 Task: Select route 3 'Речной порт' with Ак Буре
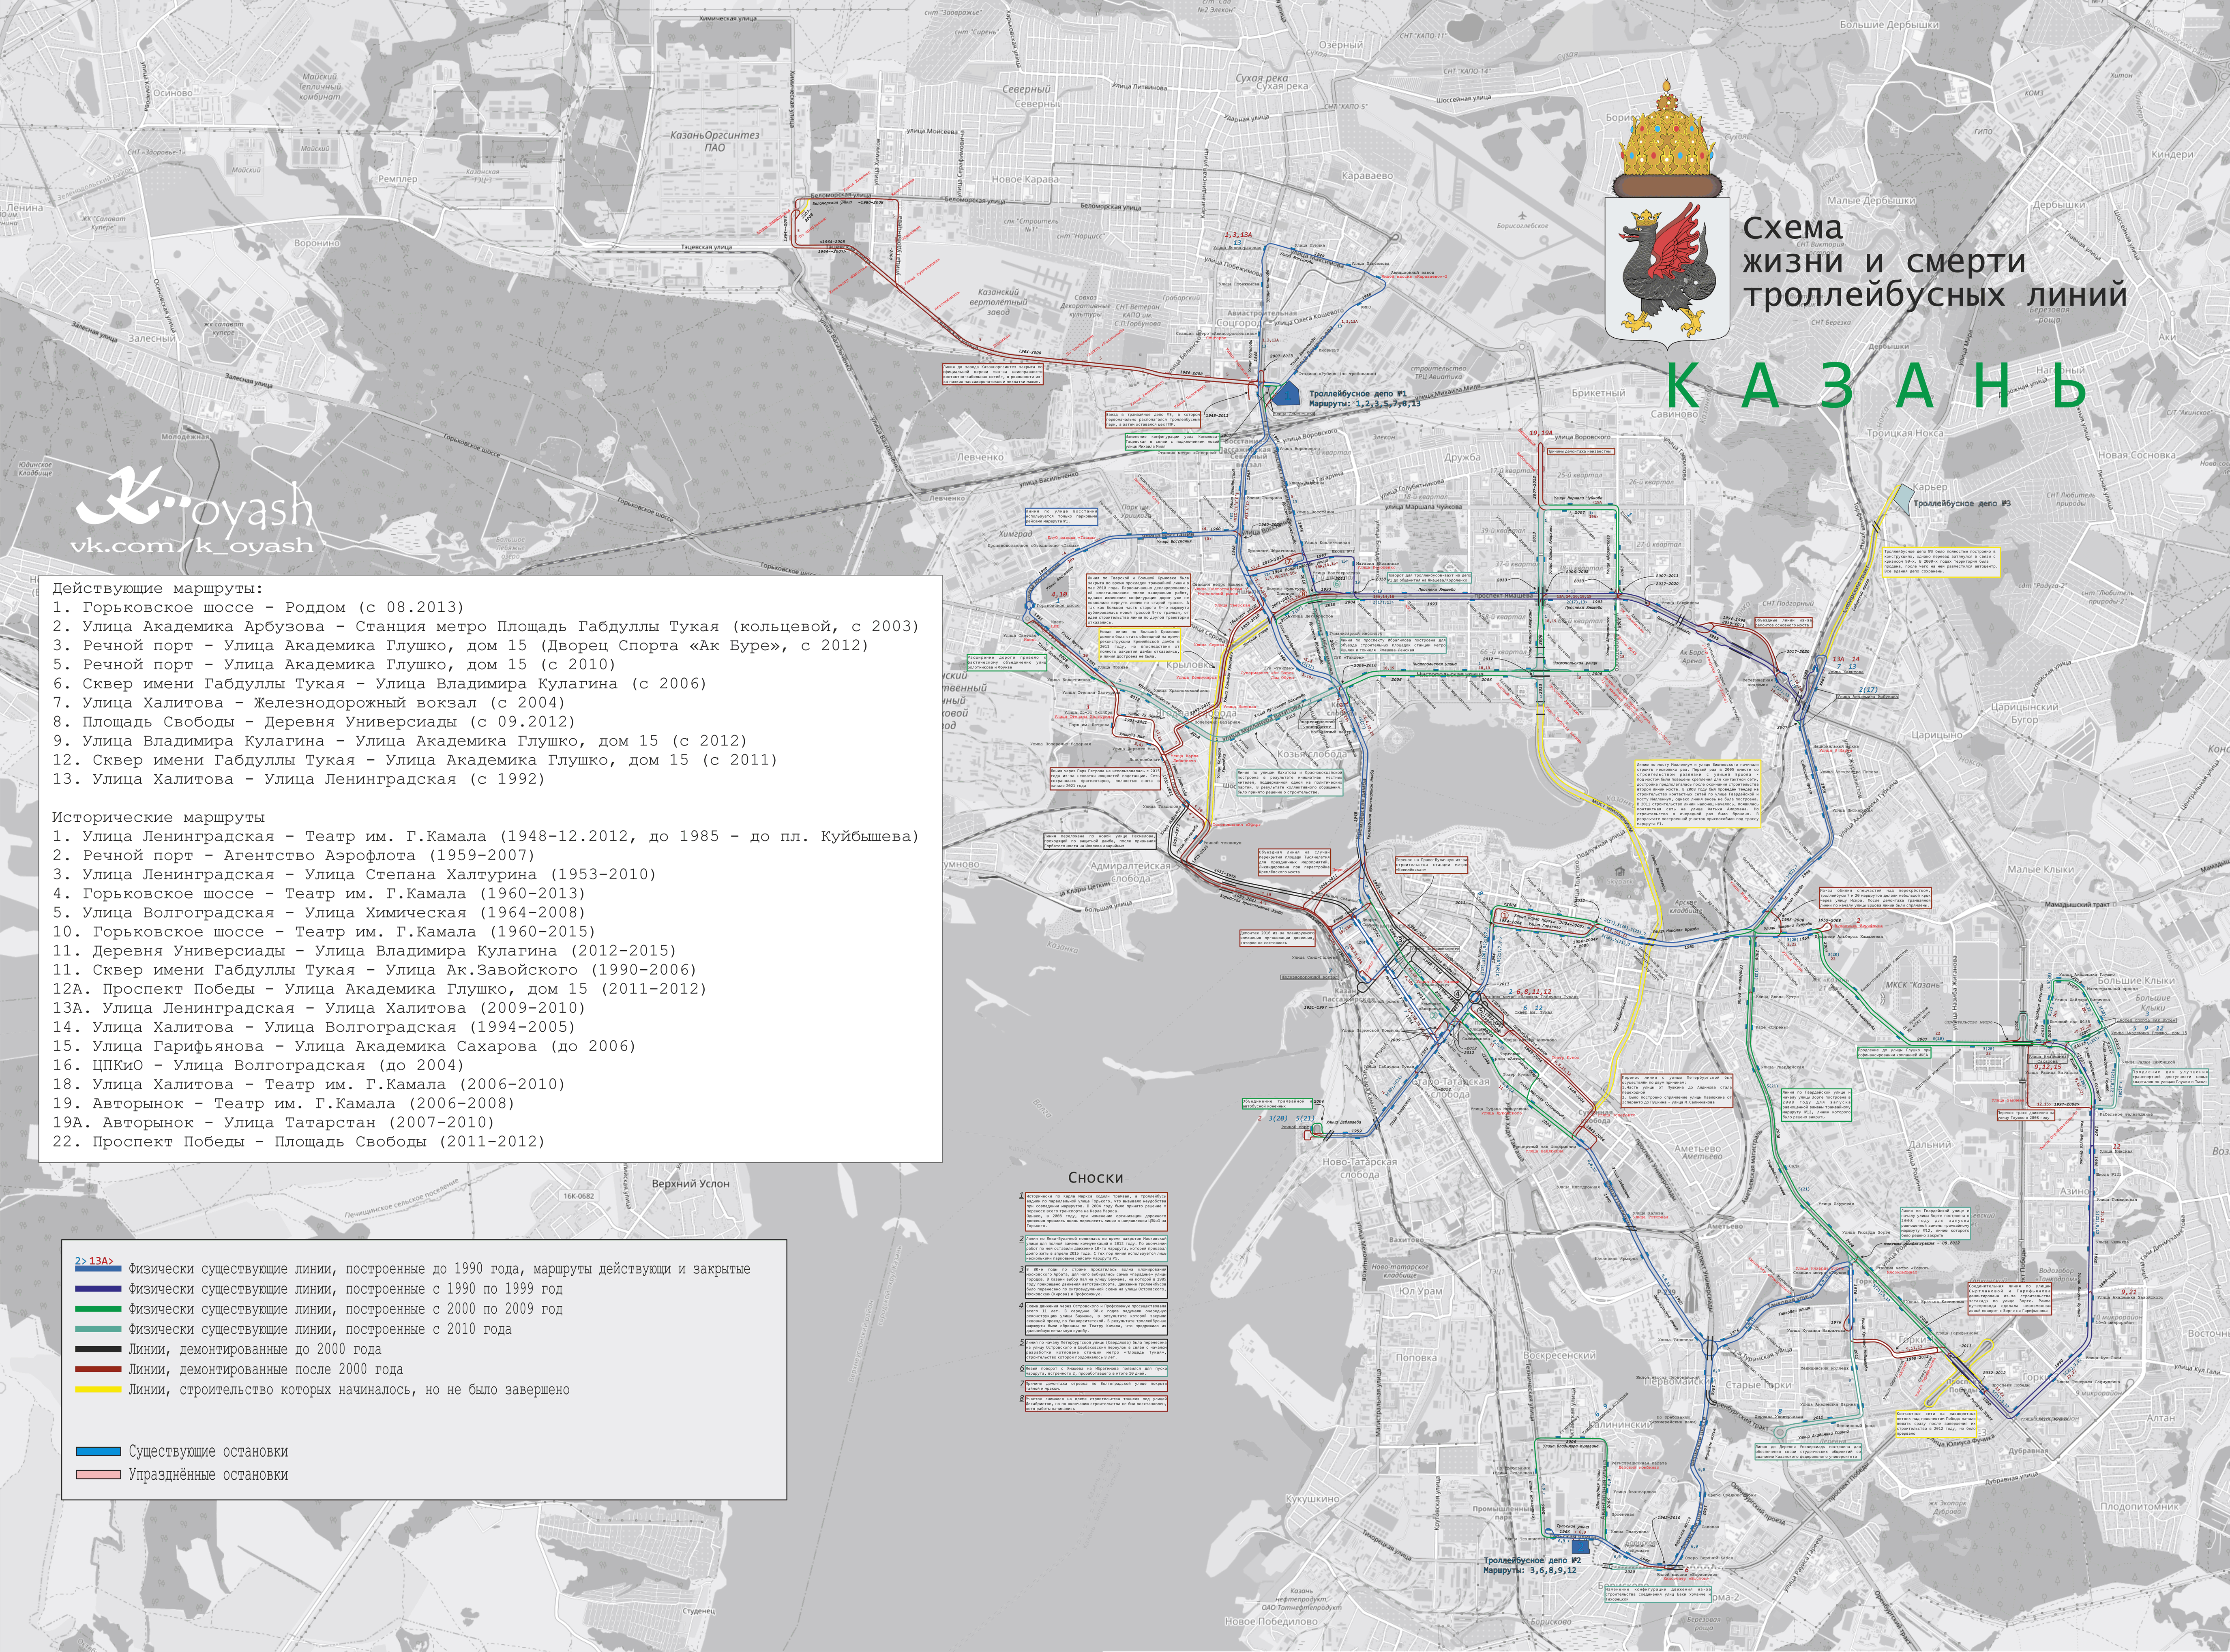point(460,645)
